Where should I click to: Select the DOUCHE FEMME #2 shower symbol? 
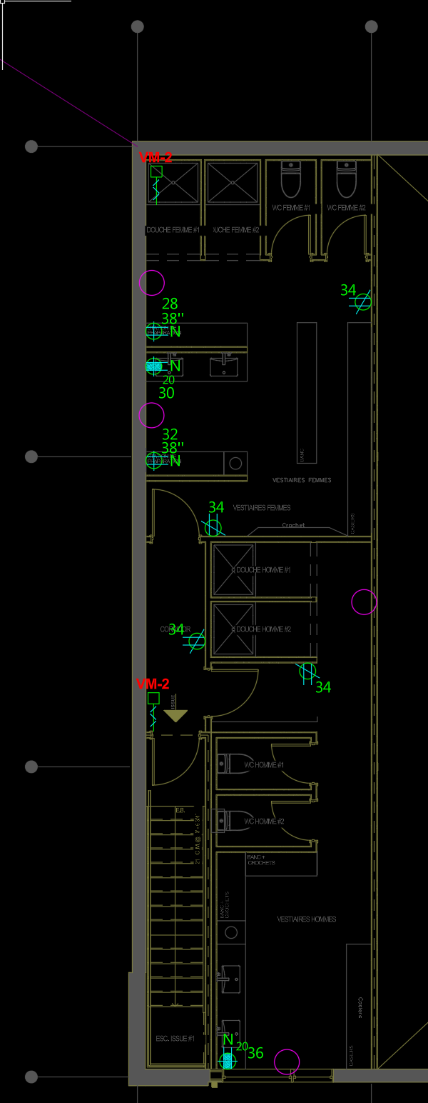click(233, 183)
